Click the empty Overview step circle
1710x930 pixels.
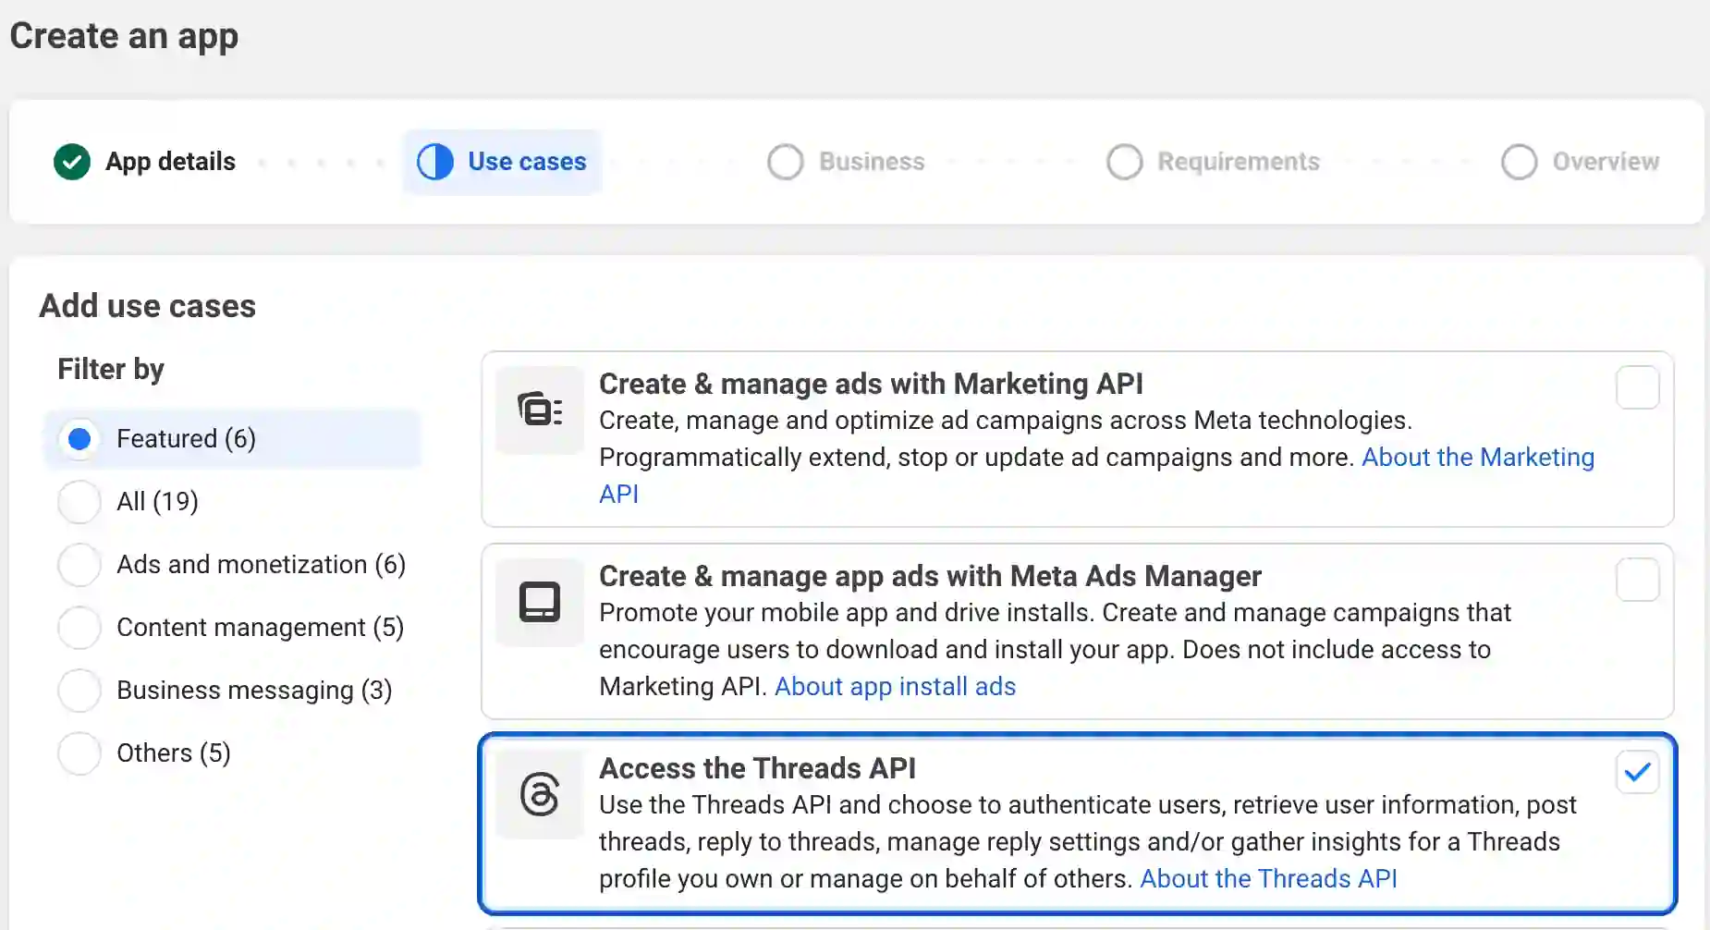tap(1520, 162)
